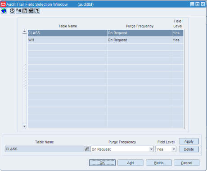Open help with the question mark icon
This screenshot has width=207, height=171.
click(x=37, y=11)
